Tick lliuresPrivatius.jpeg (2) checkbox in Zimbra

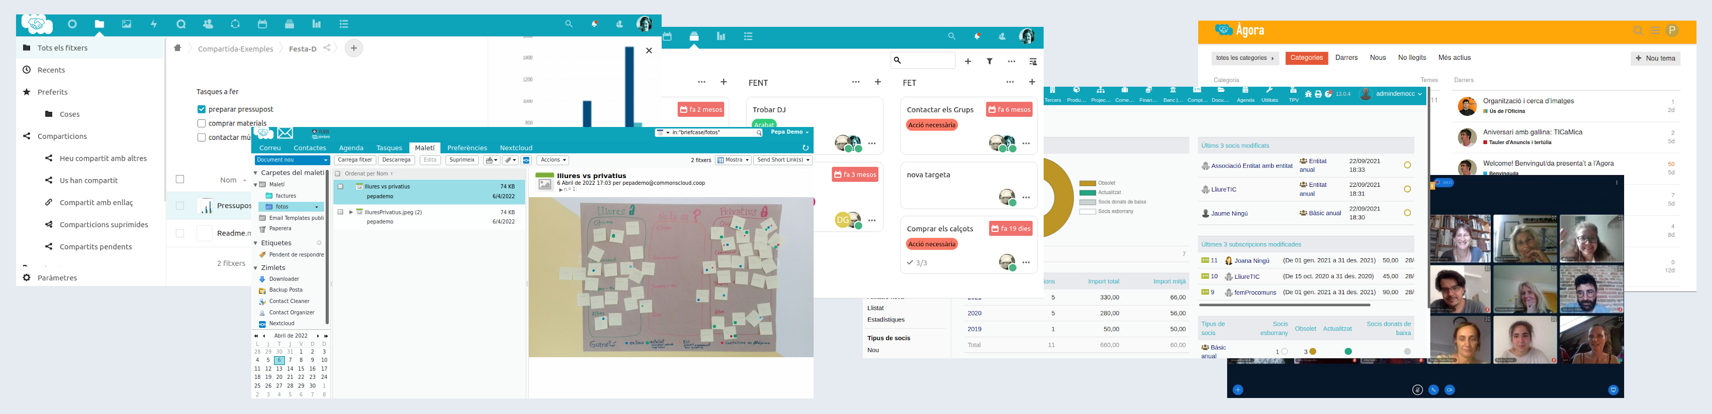click(340, 212)
